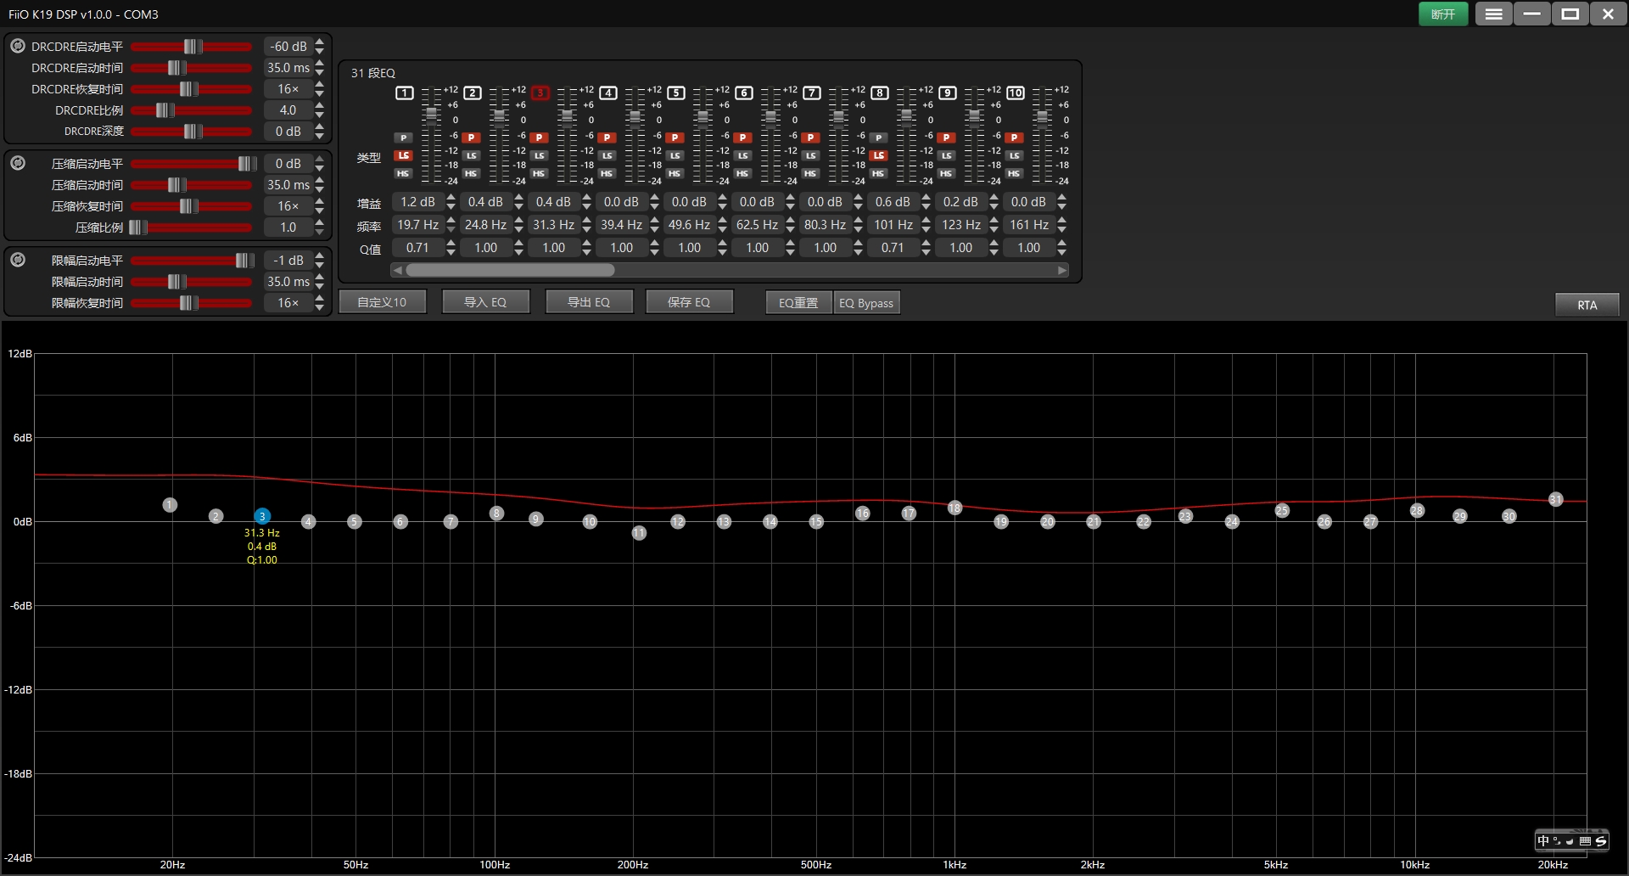Click the 自定义10 preset button
1629x876 pixels.
[x=383, y=302]
